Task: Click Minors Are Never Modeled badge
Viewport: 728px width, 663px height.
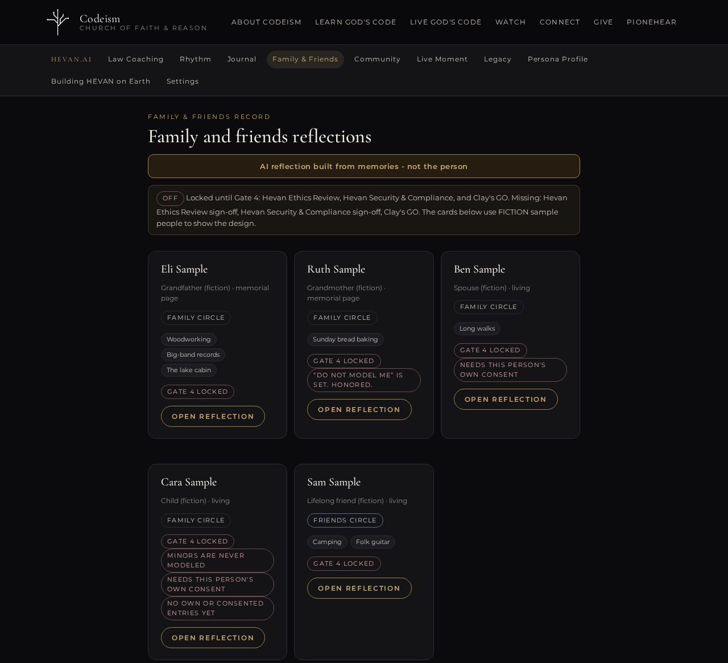Action: [x=217, y=561]
